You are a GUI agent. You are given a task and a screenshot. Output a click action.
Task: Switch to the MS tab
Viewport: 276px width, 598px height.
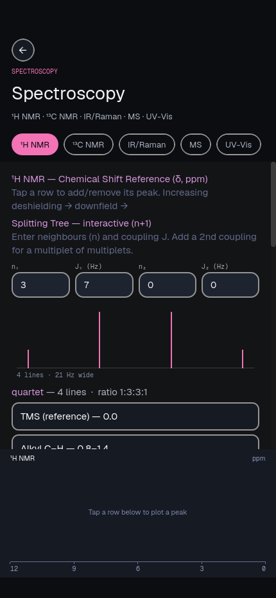coord(196,144)
